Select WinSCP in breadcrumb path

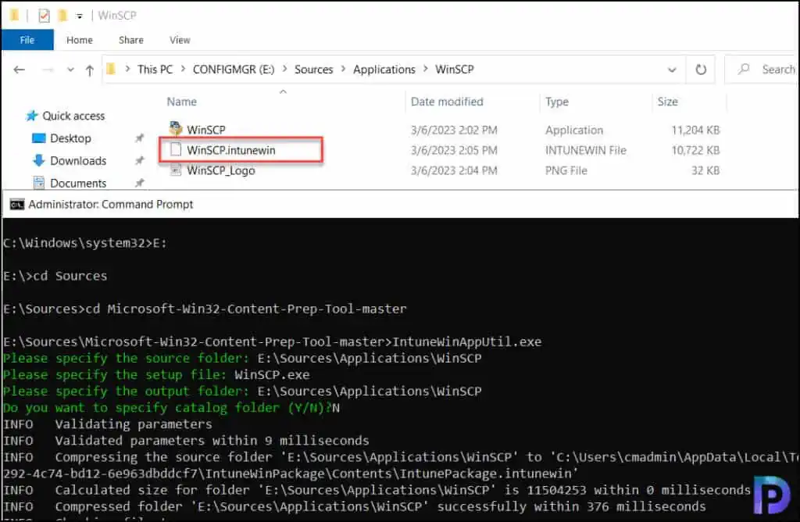pos(455,70)
